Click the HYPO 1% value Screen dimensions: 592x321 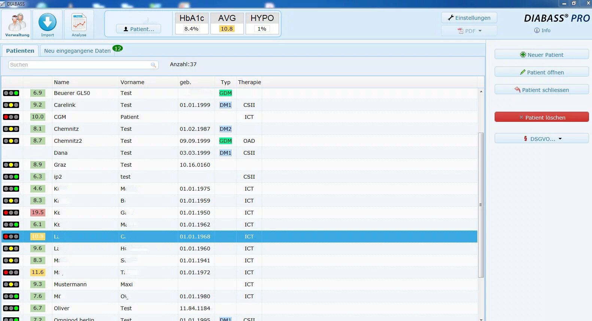coord(262,29)
